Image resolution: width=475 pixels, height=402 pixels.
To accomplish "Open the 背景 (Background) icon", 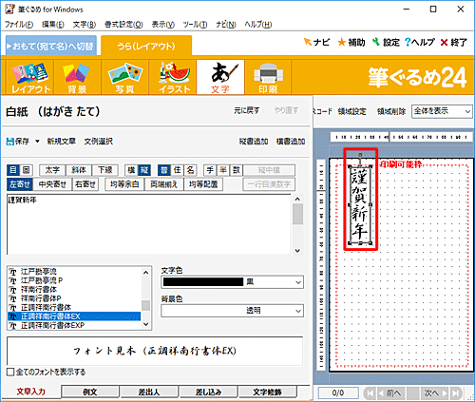I will pos(77,77).
